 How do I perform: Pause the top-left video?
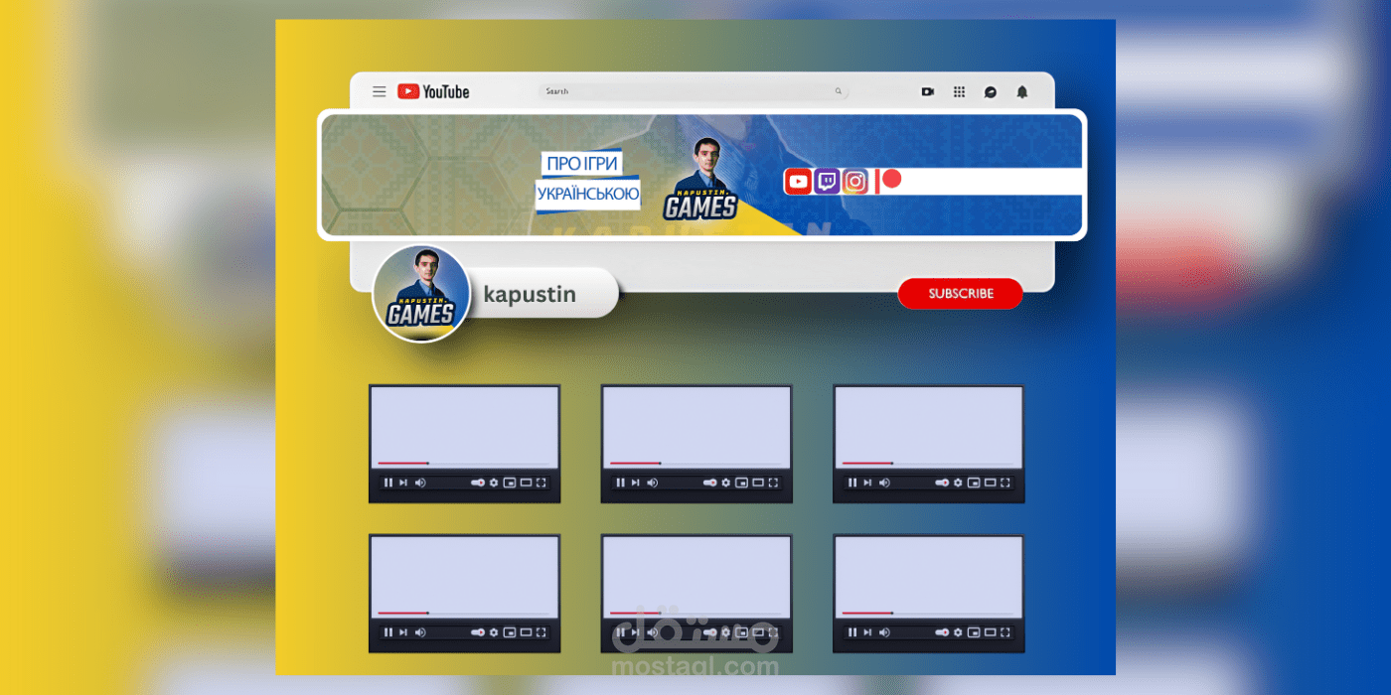click(387, 483)
